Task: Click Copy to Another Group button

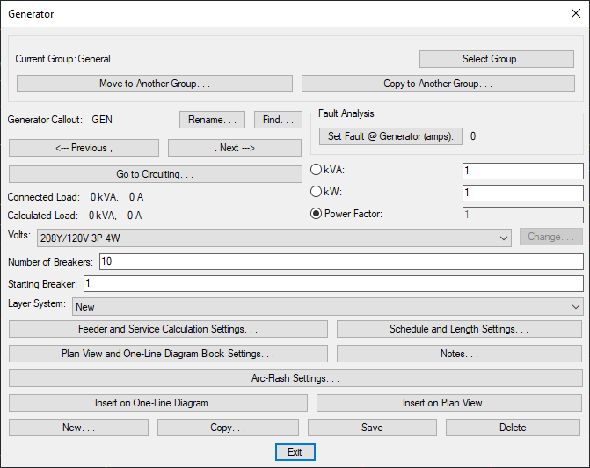Action: [x=438, y=84]
